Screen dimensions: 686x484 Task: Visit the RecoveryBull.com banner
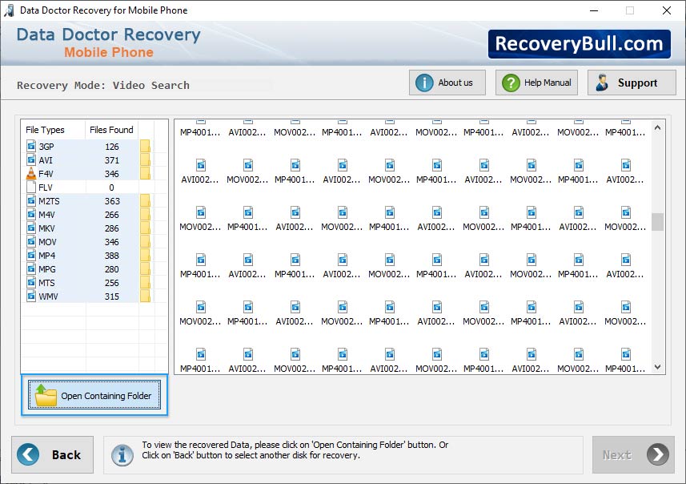pos(580,44)
